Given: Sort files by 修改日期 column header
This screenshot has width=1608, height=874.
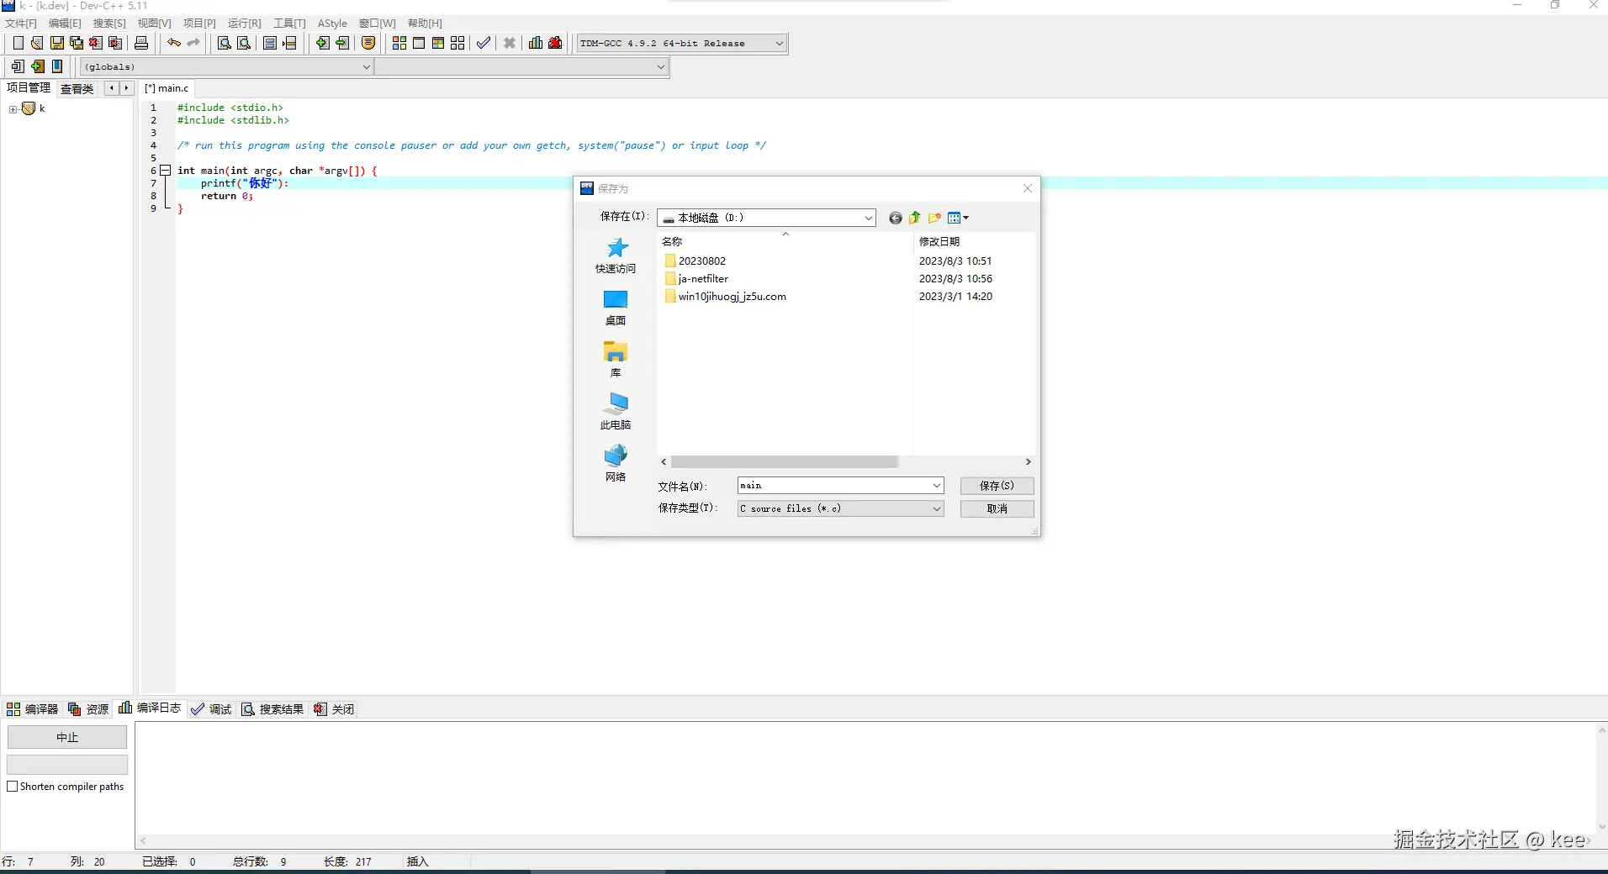Looking at the screenshot, I should tap(939, 241).
